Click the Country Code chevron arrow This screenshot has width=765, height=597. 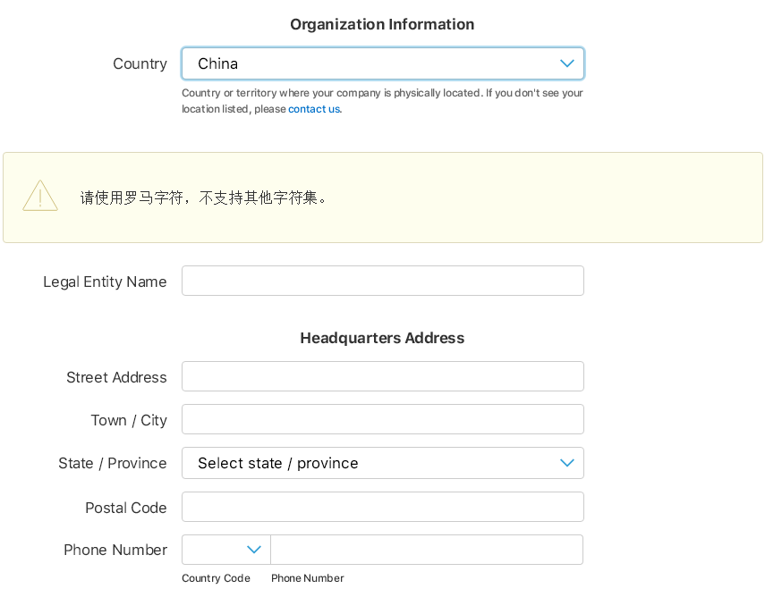[254, 550]
